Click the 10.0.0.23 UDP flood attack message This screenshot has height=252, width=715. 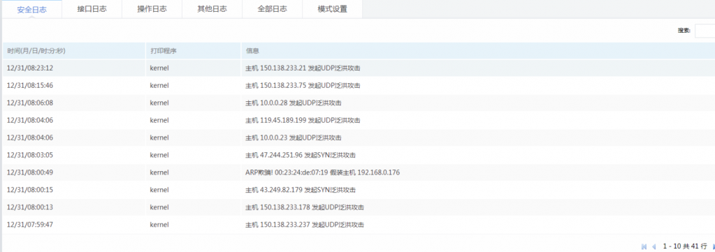(294, 138)
